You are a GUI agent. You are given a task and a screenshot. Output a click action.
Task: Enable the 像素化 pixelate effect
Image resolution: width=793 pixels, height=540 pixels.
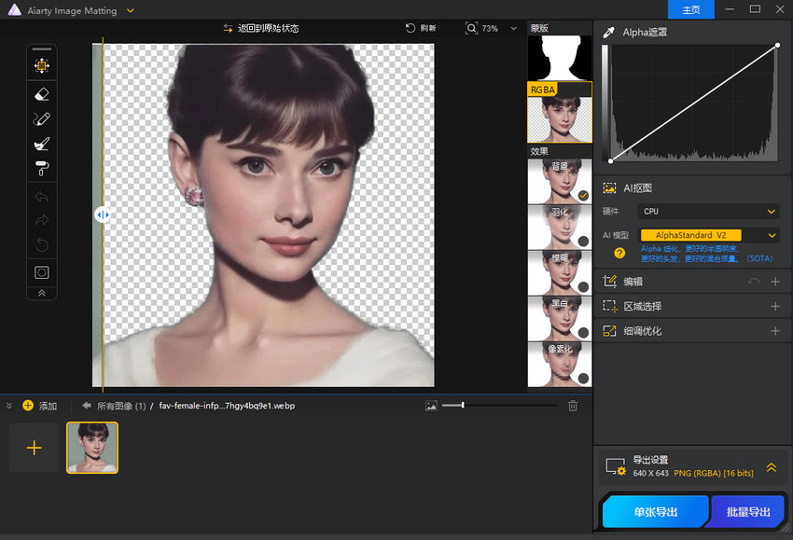(x=583, y=378)
